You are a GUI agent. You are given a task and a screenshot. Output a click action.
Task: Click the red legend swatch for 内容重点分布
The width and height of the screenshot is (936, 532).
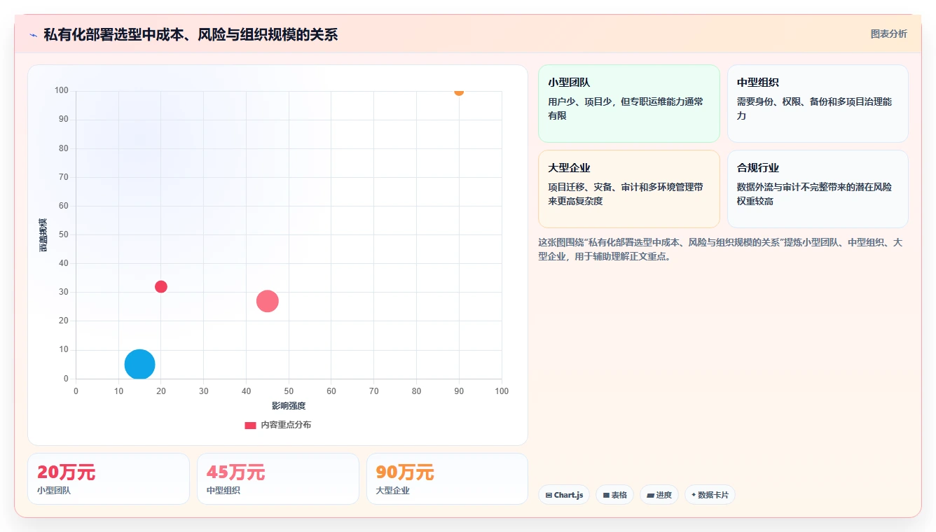250,425
